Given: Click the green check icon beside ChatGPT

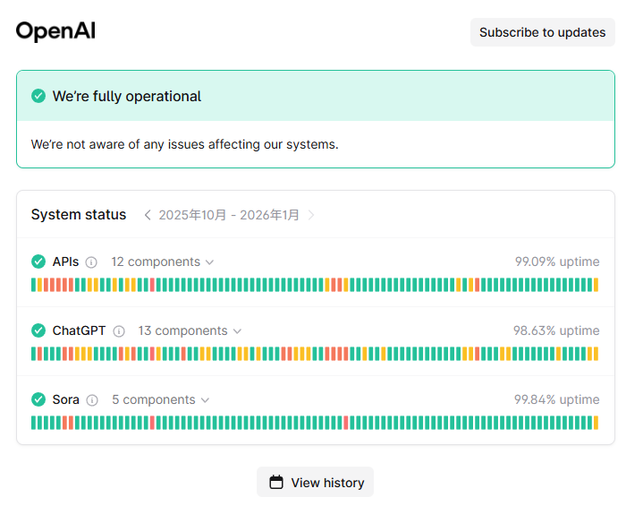Looking at the screenshot, I should click(38, 330).
